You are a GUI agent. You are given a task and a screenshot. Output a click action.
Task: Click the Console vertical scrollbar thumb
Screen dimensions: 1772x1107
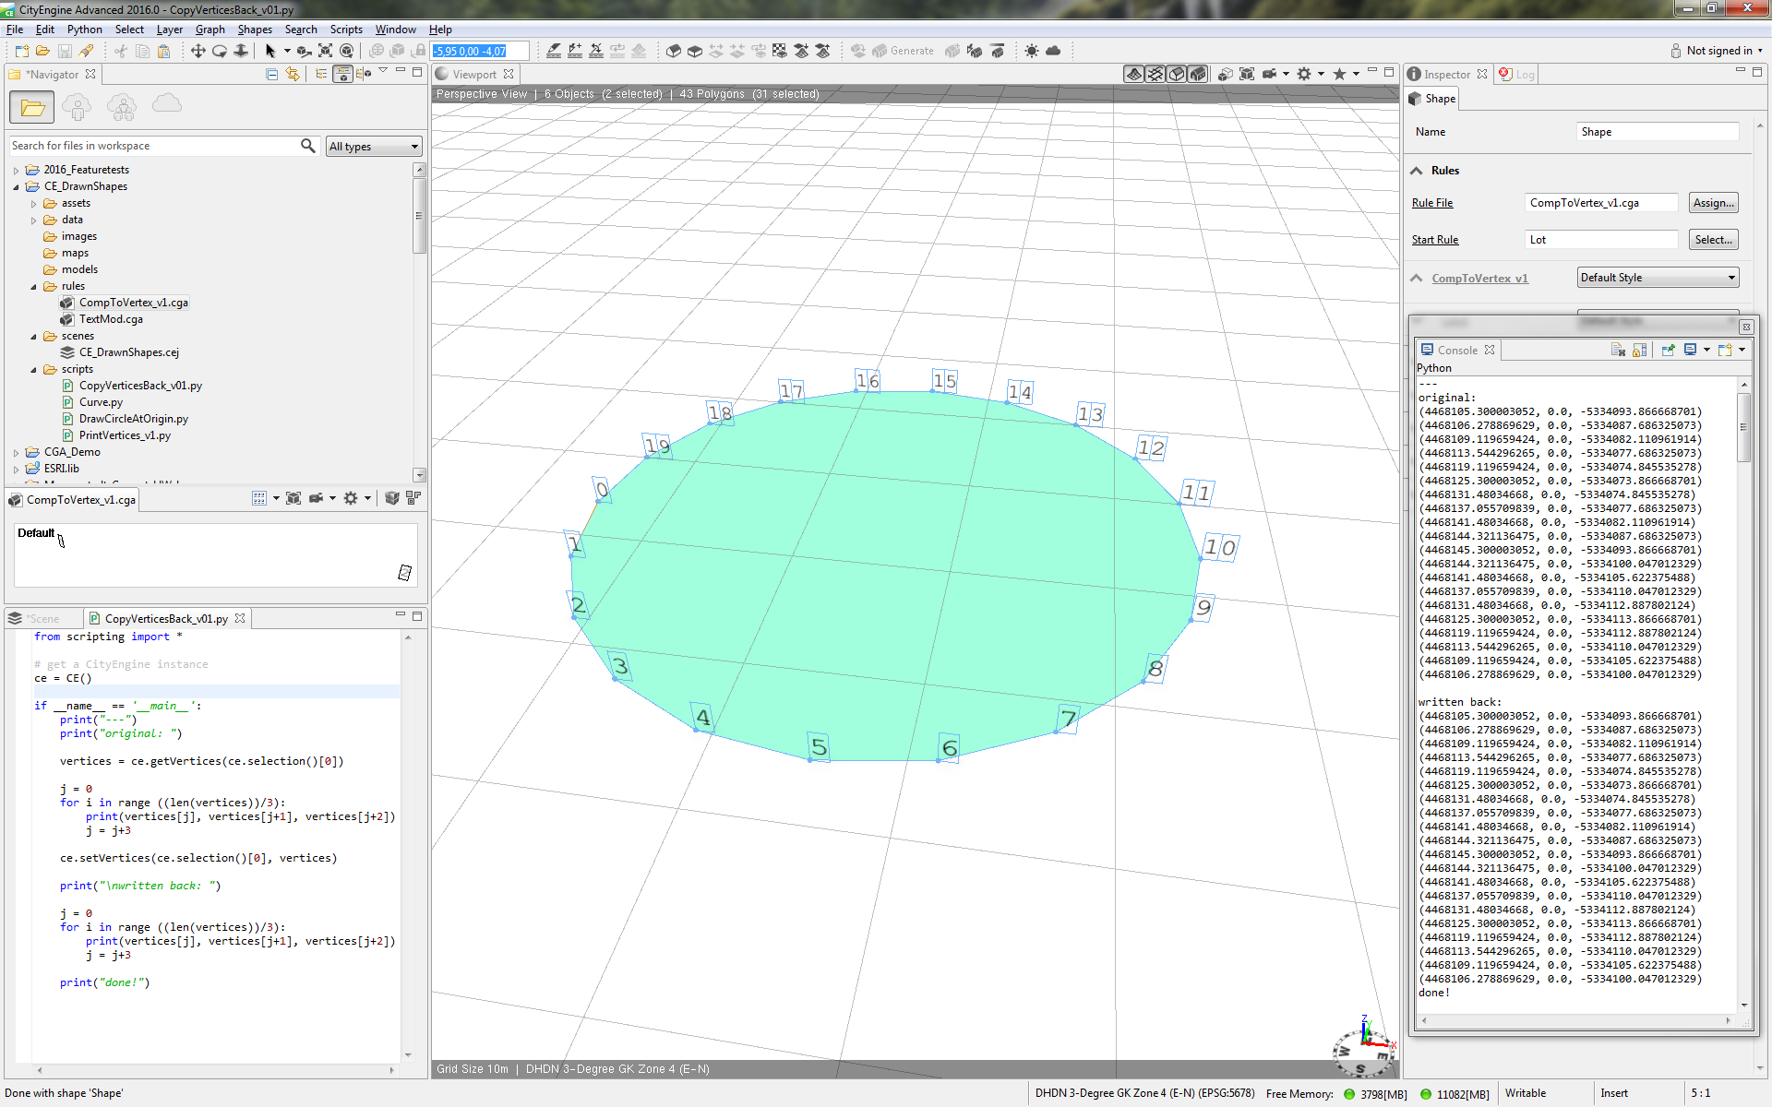point(1743,427)
